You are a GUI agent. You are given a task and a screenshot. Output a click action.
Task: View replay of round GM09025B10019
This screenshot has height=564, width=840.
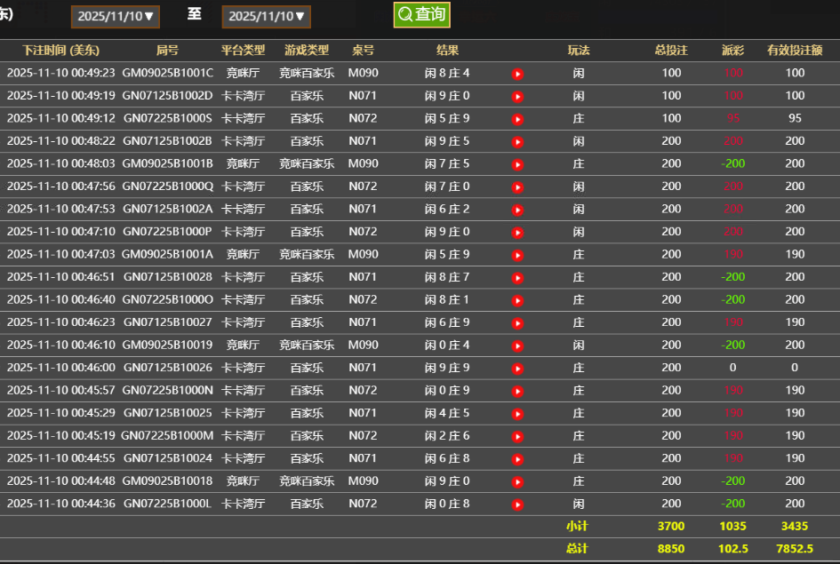coord(517,345)
